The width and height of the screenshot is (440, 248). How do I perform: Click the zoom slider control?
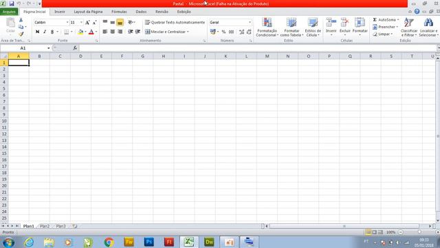pos(419,232)
